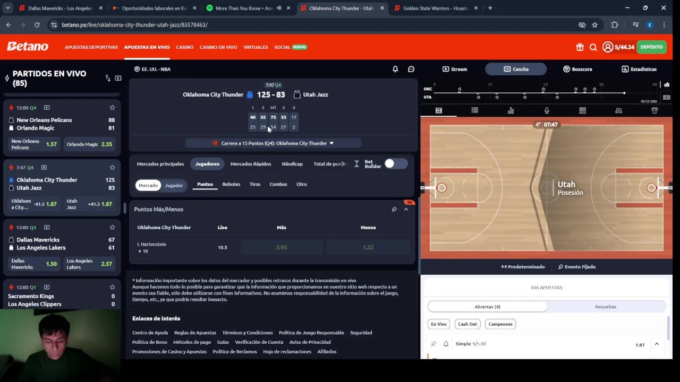This screenshot has height=382, width=680.
Task: Toggle the Bet Builder switch
Action: (396, 164)
